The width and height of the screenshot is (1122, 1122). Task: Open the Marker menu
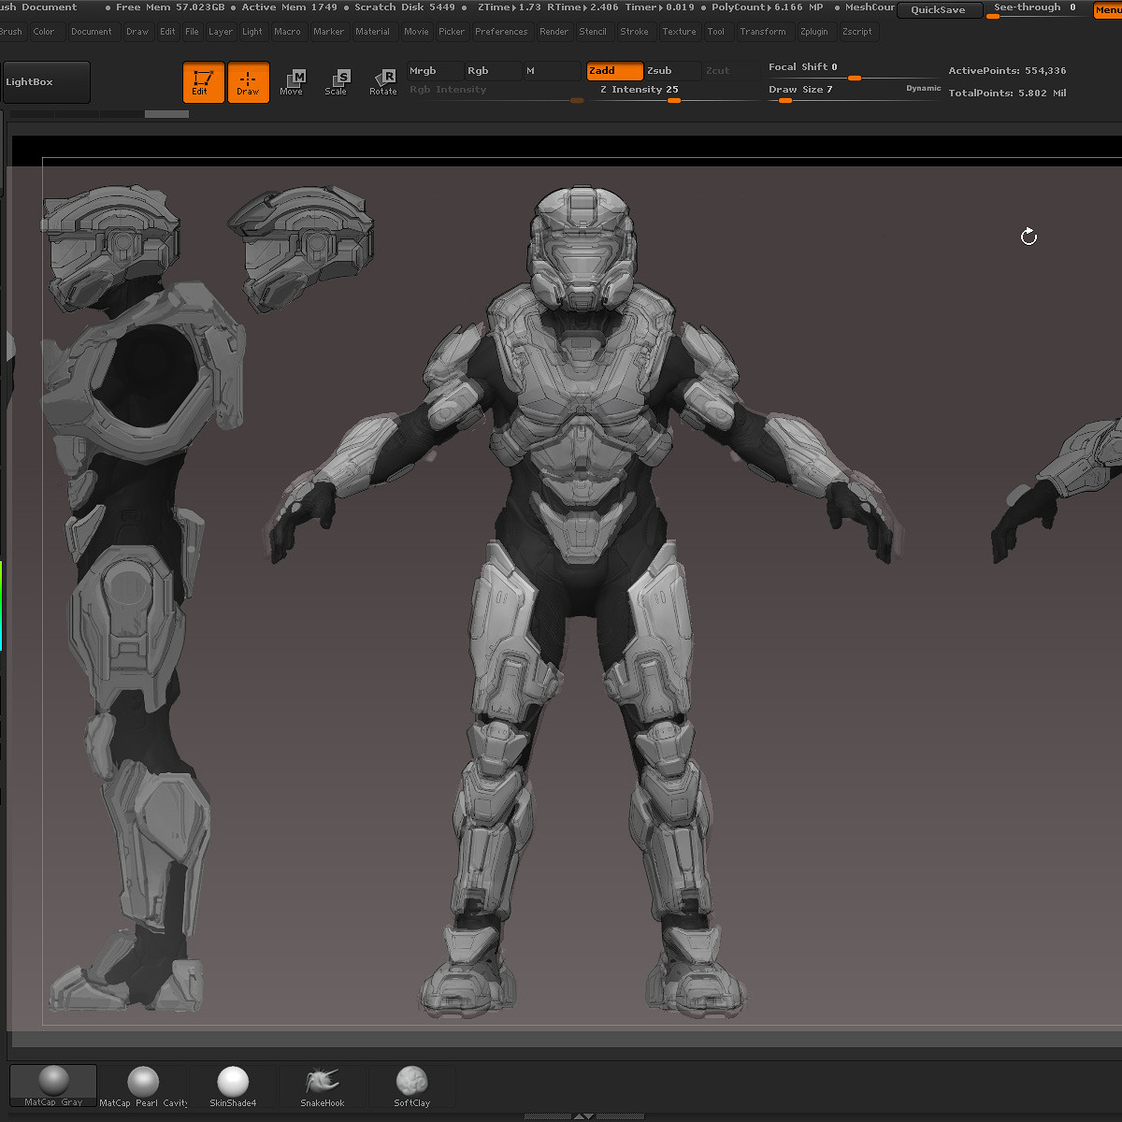coord(329,32)
